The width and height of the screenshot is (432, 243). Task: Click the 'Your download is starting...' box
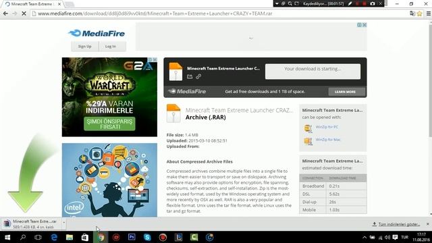(313, 72)
